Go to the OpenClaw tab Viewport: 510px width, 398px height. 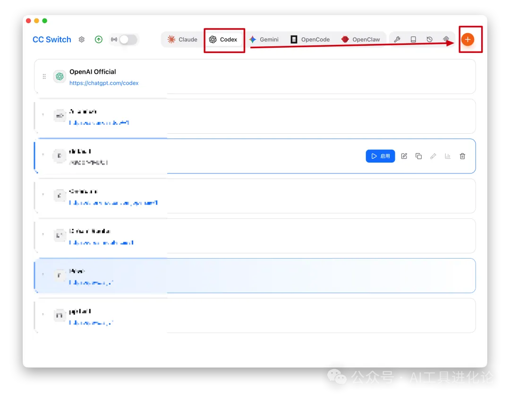(x=361, y=39)
